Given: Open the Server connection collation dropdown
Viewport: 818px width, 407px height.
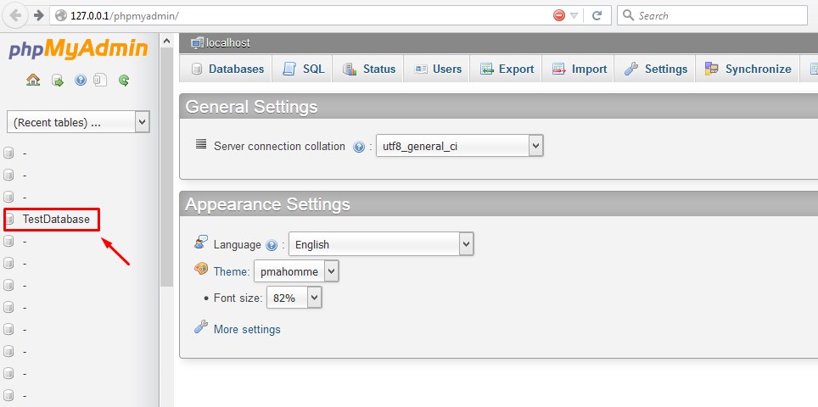Looking at the screenshot, I should coord(460,146).
